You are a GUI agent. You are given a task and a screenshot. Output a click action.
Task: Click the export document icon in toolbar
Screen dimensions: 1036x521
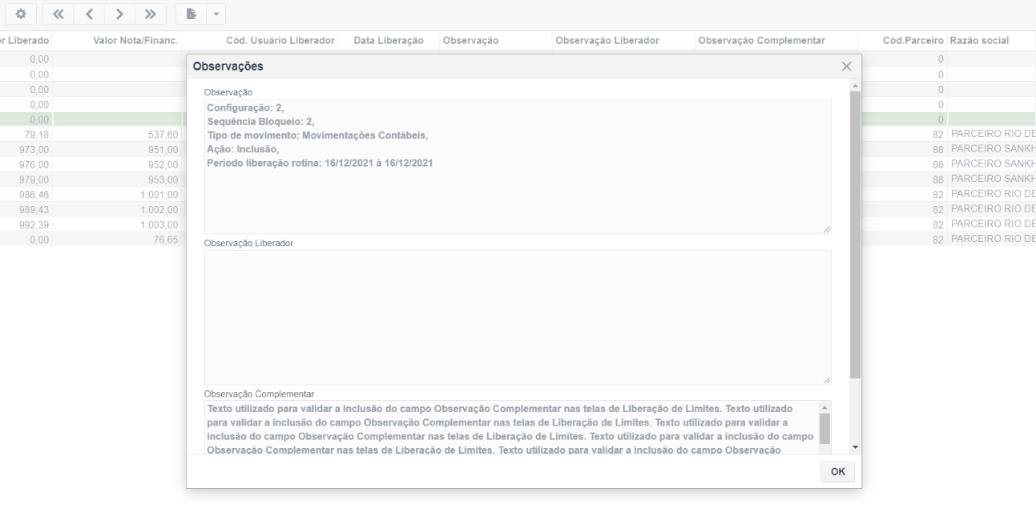pyautogui.click(x=191, y=14)
